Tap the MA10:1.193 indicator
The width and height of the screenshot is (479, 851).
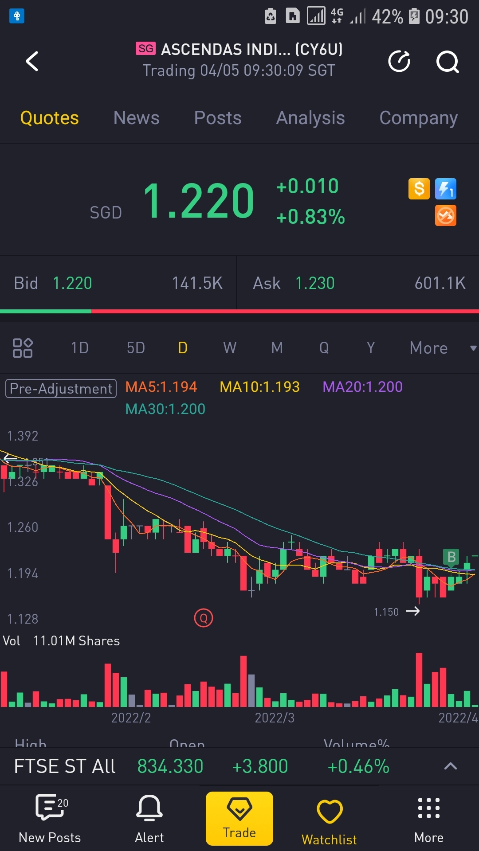click(x=260, y=387)
